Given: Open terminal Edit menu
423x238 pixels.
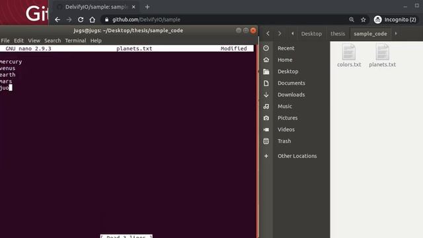Looking at the screenshot, I should click(19, 40).
